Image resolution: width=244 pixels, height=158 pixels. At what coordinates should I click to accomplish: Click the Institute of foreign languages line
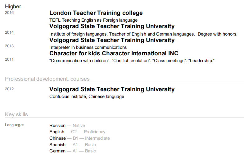point(143,34)
